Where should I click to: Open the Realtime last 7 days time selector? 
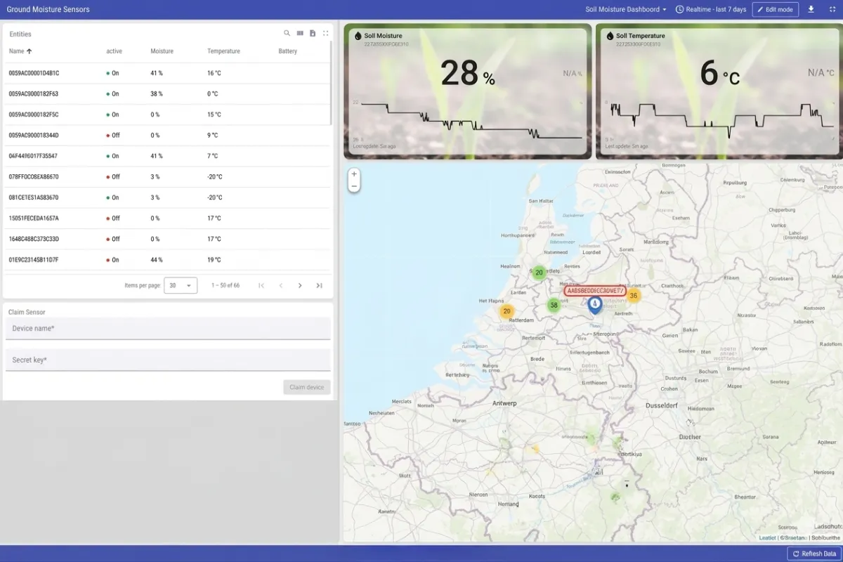[x=710, y=9]
